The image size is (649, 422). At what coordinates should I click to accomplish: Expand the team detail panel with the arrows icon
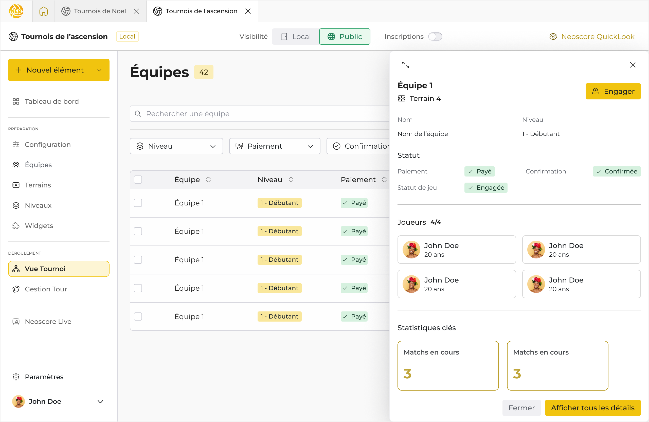point(405,65)
